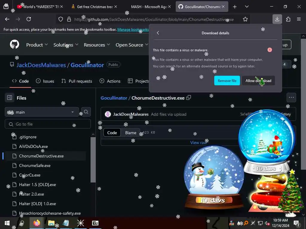The height and width of the screenshot is (229, 306).
Task: Open the Projects tab
Action: [x=139, y=81]
